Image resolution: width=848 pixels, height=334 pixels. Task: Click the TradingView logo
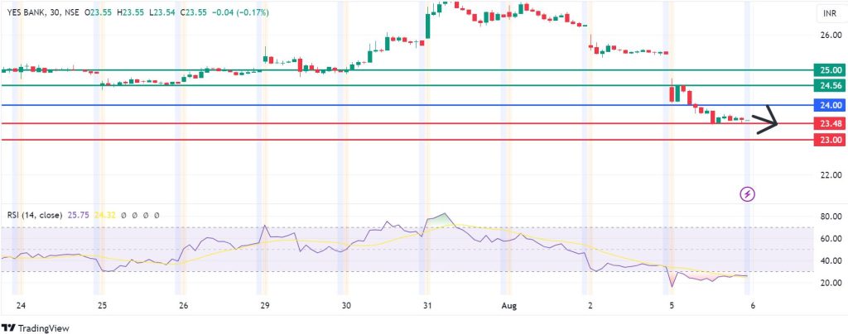[x=36, y=327]
